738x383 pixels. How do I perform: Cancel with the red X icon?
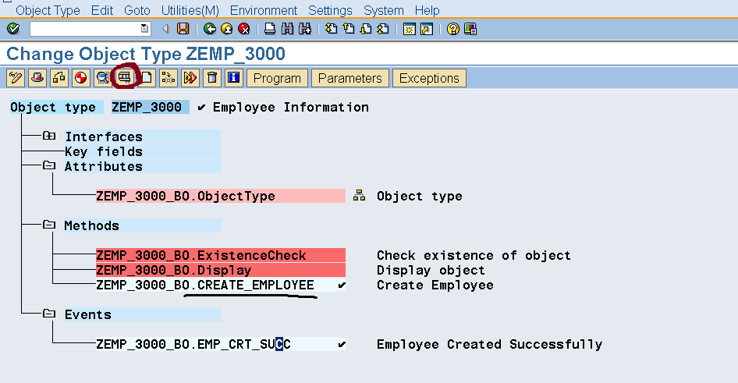pos(244,29)
